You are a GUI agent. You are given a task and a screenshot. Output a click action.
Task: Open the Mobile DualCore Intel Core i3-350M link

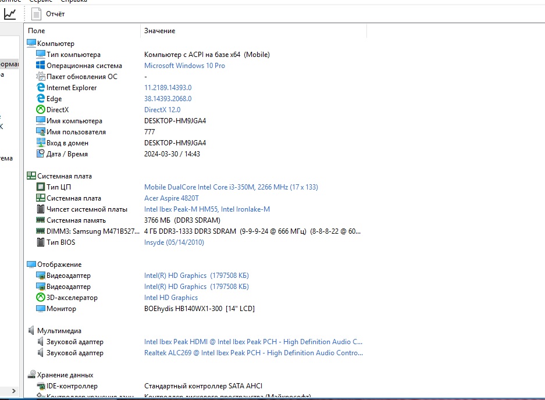tap(231, 187)
